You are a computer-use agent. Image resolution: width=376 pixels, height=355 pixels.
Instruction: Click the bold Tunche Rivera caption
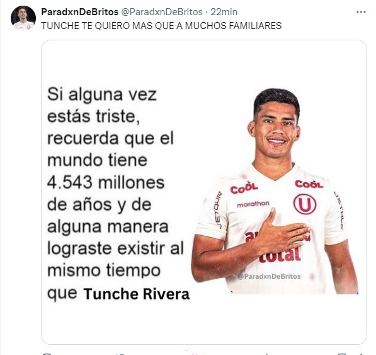coord(137,294)
